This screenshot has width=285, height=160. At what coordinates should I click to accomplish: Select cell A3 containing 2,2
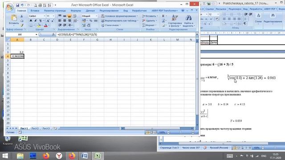click(x=17, y=52)
